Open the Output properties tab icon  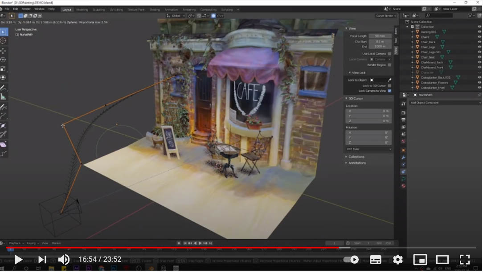[x=403, y=120]
